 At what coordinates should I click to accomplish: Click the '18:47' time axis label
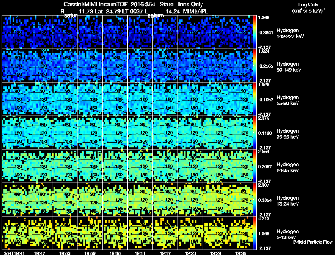click(x=39, y=253)
